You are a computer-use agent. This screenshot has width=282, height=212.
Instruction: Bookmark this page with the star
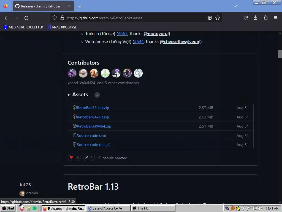218,18
